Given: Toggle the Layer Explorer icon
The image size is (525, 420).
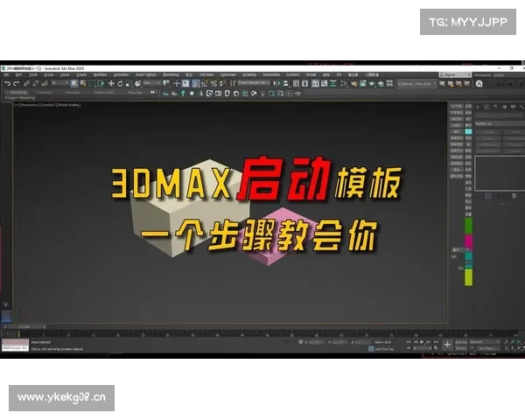Looking at the screenshot, I should pos(304,83).
